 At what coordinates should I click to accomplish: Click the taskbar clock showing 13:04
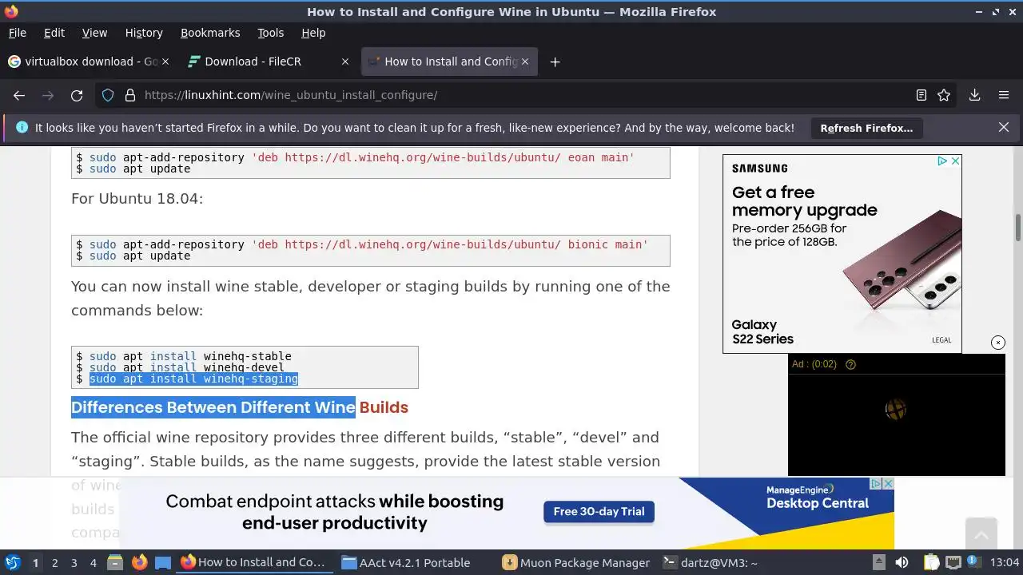(x=1005, y=562)
